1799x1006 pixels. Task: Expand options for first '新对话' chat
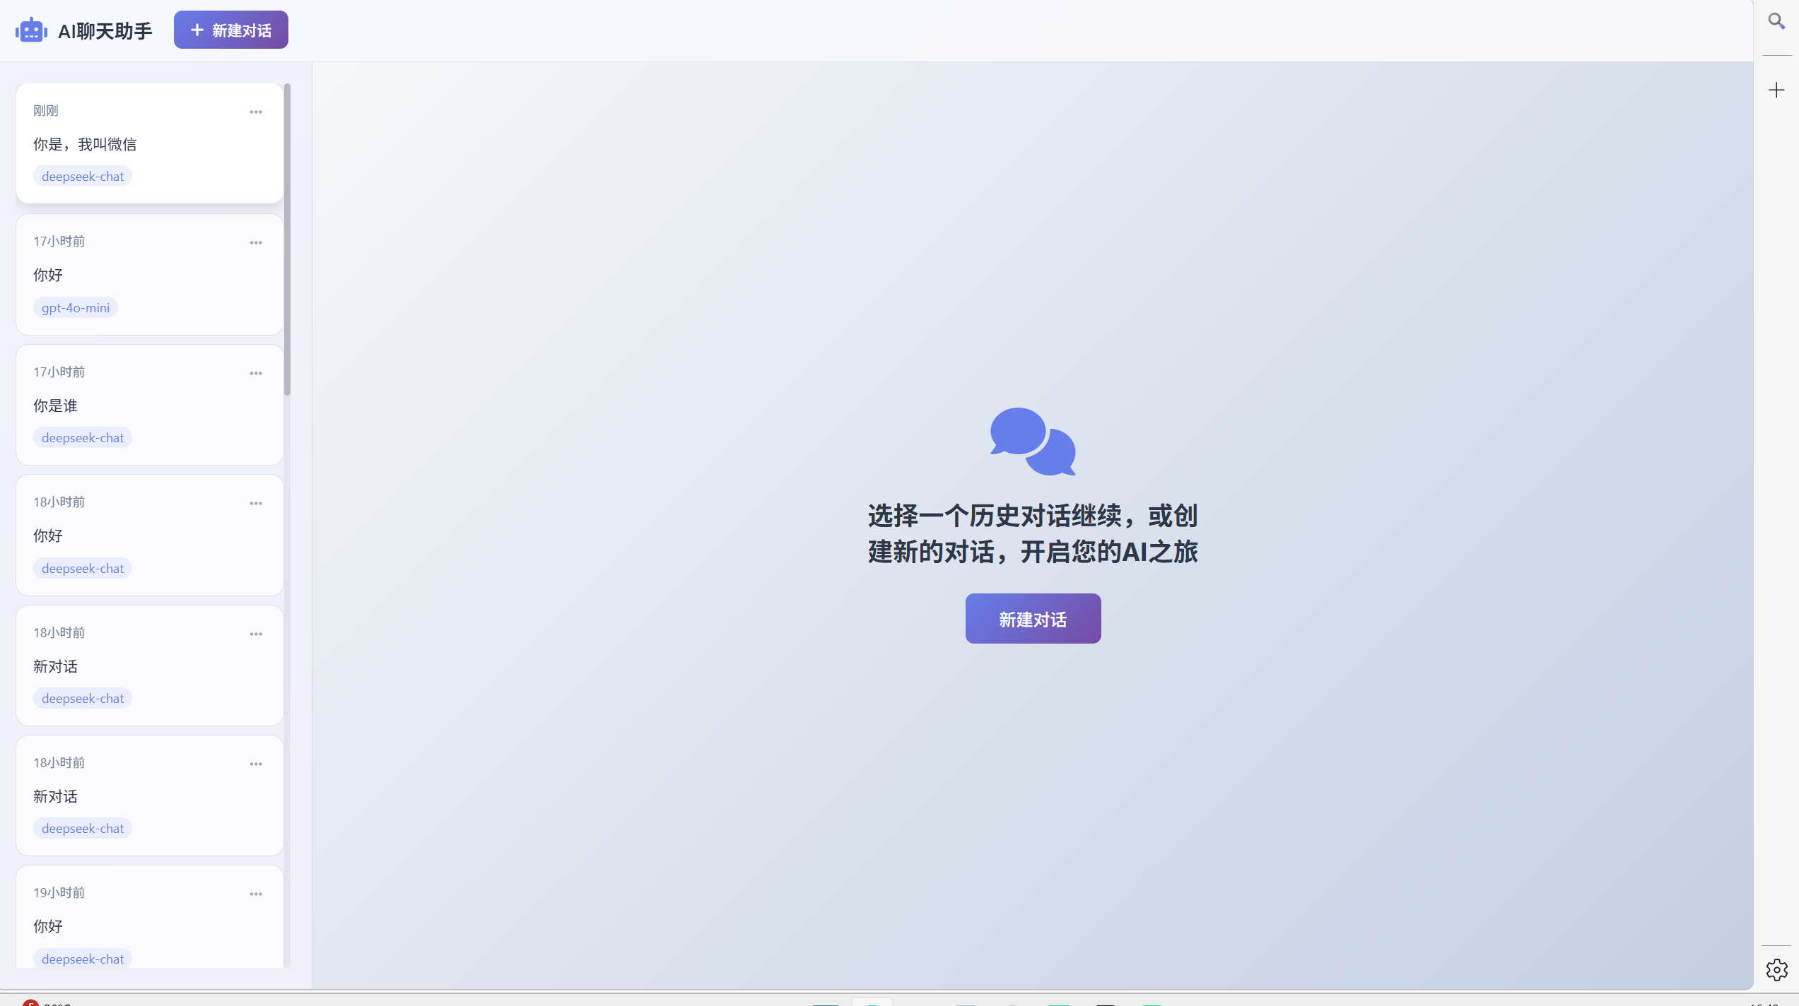pyautogui.click(x=256, y=634)
